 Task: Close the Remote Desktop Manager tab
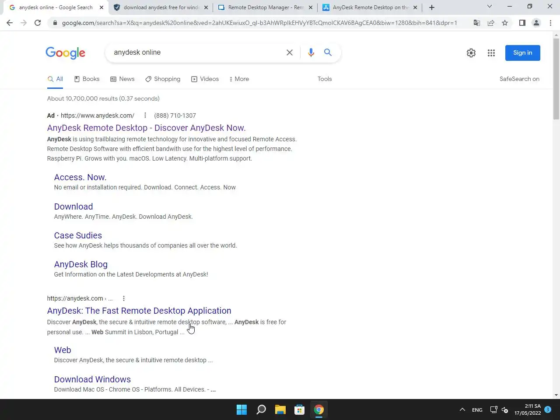[x=311, y=7]
